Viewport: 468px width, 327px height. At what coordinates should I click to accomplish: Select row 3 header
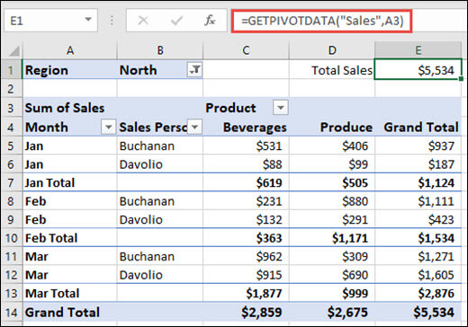(x=12, y=108)
